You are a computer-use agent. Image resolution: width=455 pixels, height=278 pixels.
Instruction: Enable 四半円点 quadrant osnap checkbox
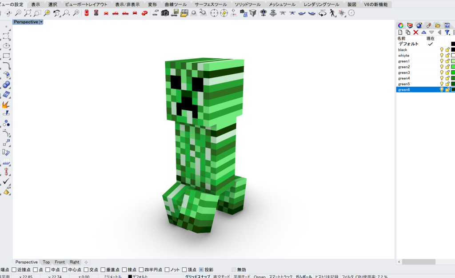[x=141, y=270]
